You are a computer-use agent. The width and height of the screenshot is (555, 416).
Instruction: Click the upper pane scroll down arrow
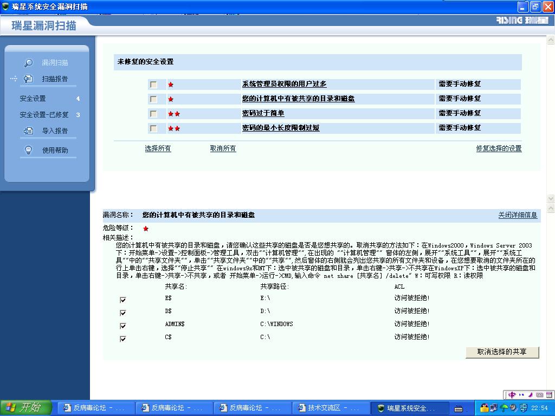coord(551,198)
